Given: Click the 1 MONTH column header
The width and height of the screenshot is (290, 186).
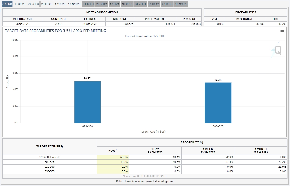Looking at the screenshot, I should point(260,150).
